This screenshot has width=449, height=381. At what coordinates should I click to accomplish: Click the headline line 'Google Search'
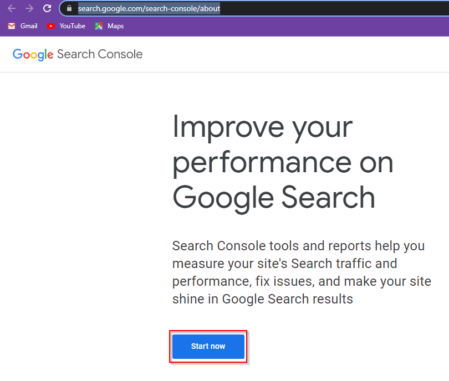click(274, 197)
